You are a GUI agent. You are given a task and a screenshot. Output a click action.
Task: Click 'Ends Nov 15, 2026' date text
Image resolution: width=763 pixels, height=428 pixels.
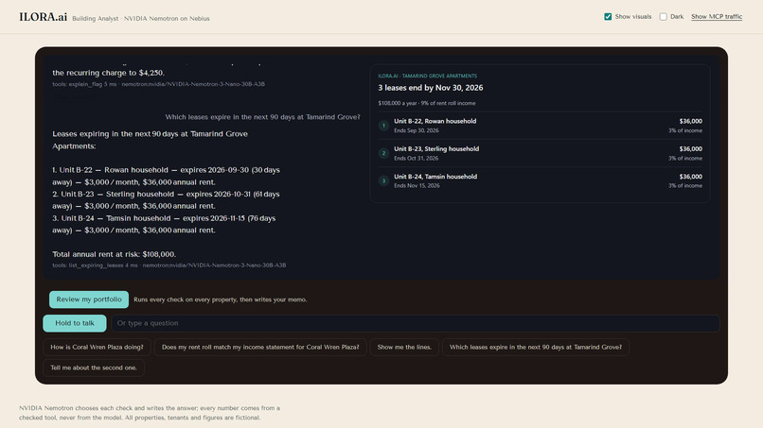[417, 186]
